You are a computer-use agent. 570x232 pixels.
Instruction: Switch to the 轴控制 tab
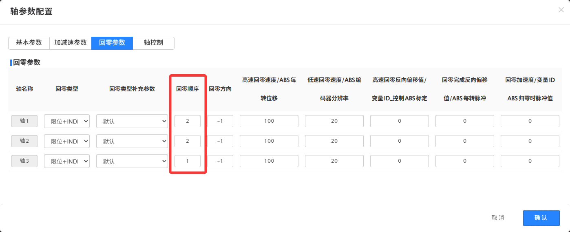click(x=154, y=43)
